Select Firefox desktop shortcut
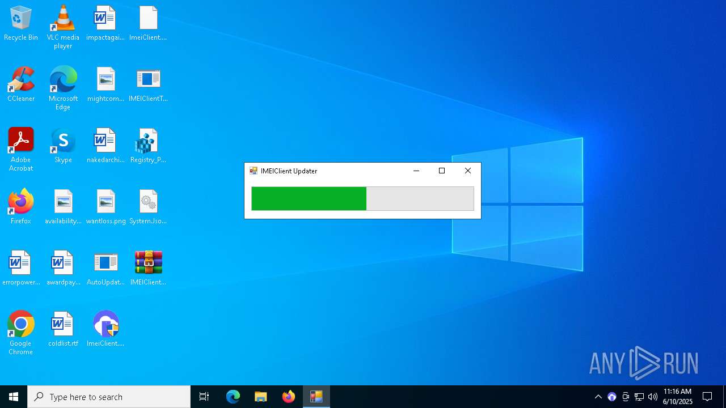The width and height of the screenshot is (726, 408). pos(21,207)
